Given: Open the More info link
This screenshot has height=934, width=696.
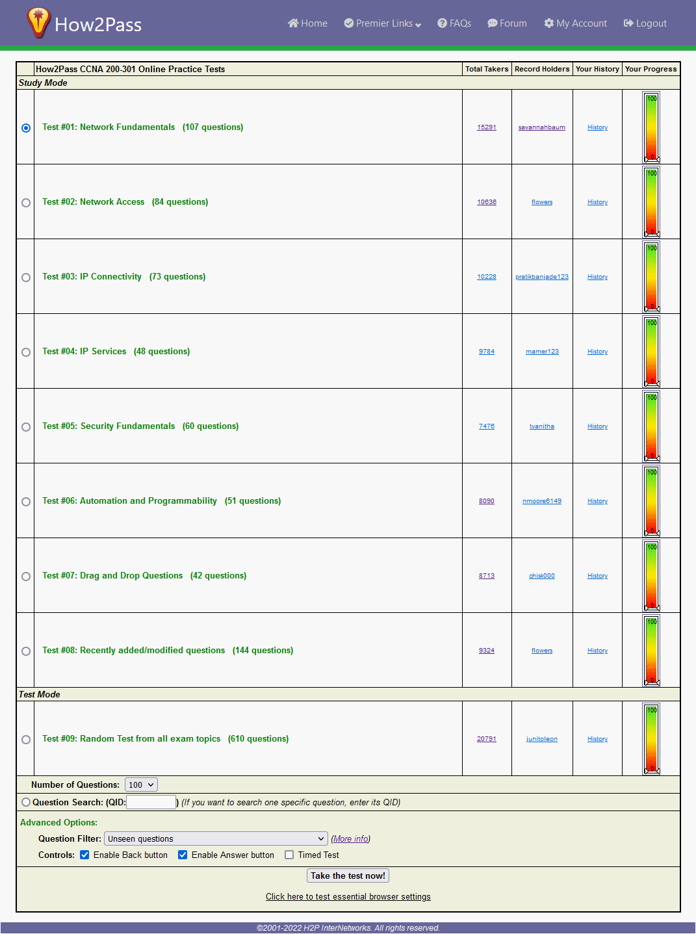Looking at the screenshot, I should [351, 838].
